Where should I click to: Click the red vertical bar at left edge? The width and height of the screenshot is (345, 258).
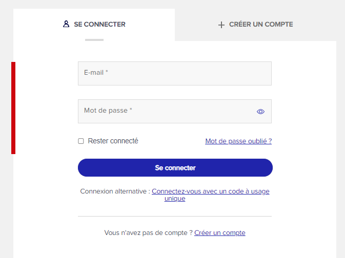[x=13, y=108]
